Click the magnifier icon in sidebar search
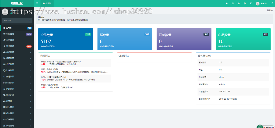Viewport: 275px width, 128px height. pos(29,21)
